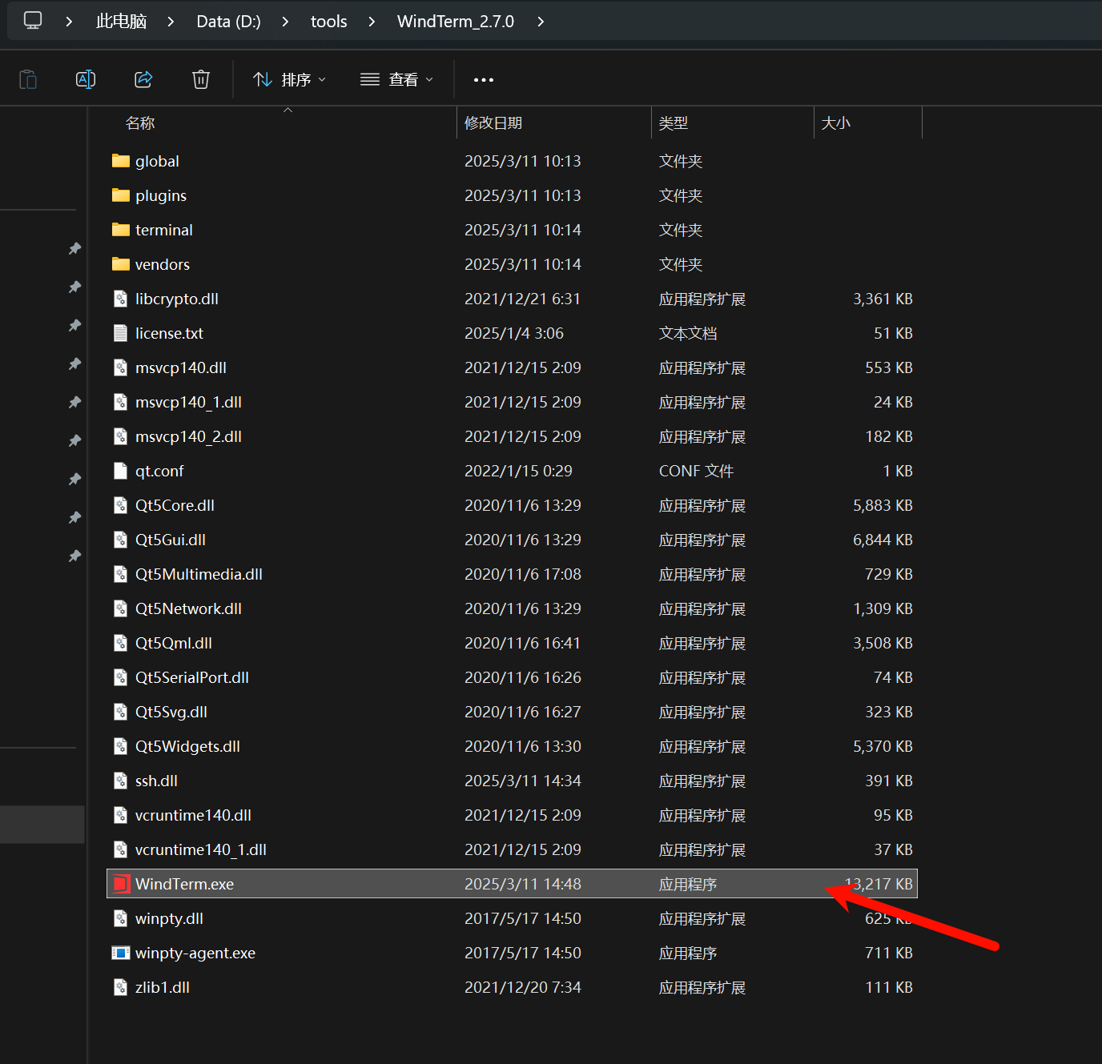Click the 文件夹 type of the global folder
The width and height of the screenshot is (1102, 1064).
tap(681, 161)
